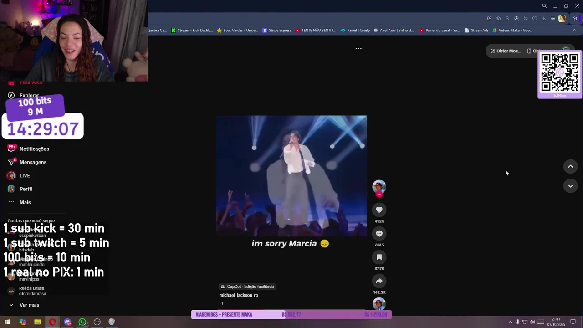Open taskbar clock showing 21:41

point(557,322)
